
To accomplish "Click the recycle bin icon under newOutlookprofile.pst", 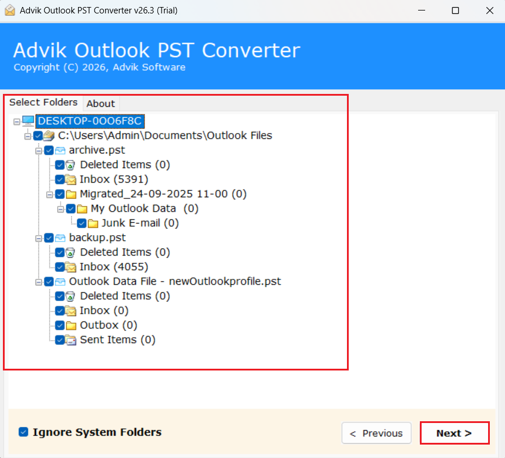I will tap(70, 296).
